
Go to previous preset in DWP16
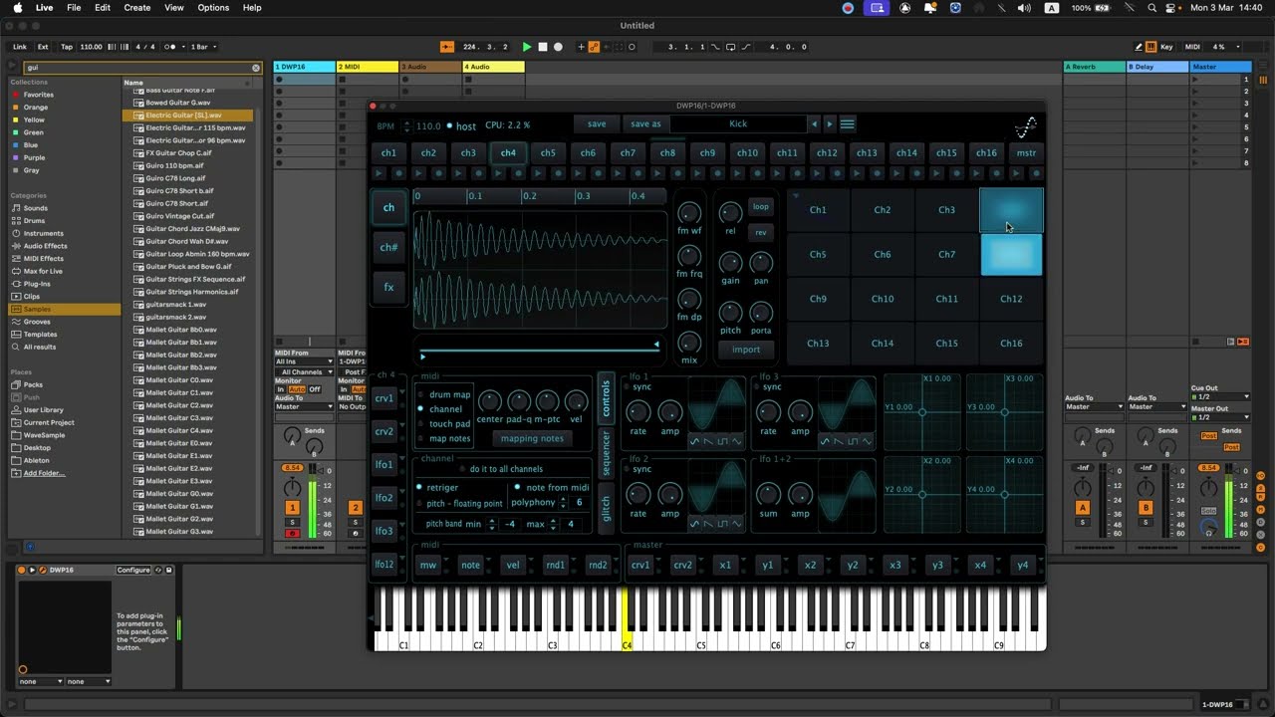(814, 124)
